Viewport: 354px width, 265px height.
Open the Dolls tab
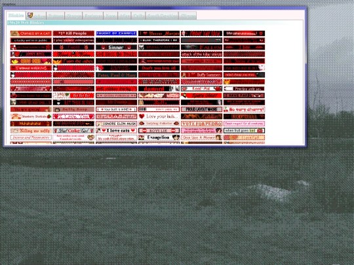pos(138,16)
